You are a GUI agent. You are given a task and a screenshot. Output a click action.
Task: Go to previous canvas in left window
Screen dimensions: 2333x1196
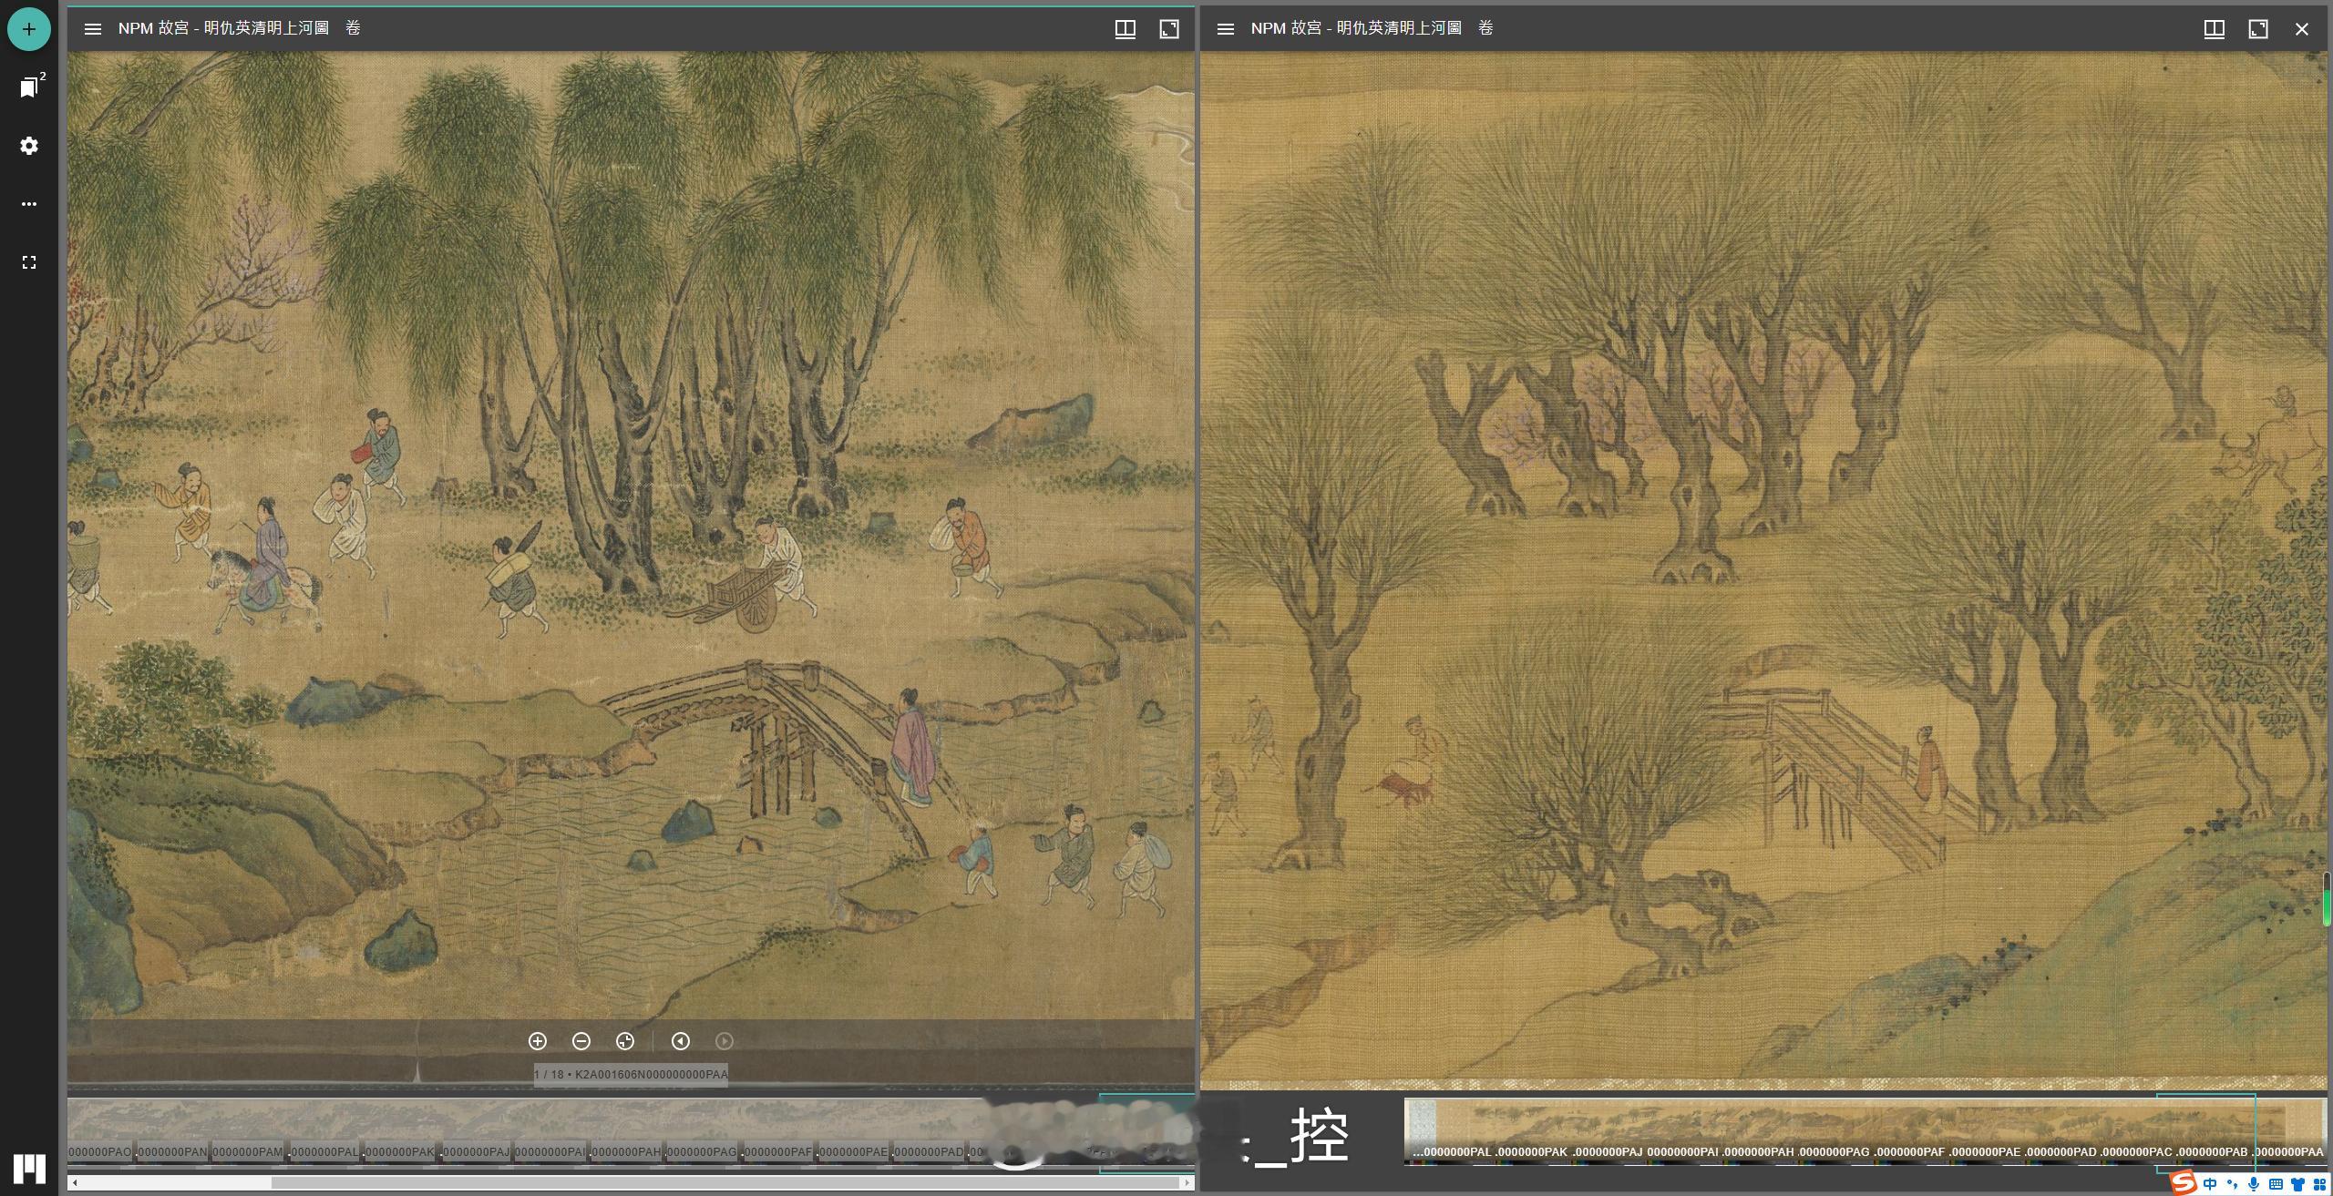pos(681,1041)
